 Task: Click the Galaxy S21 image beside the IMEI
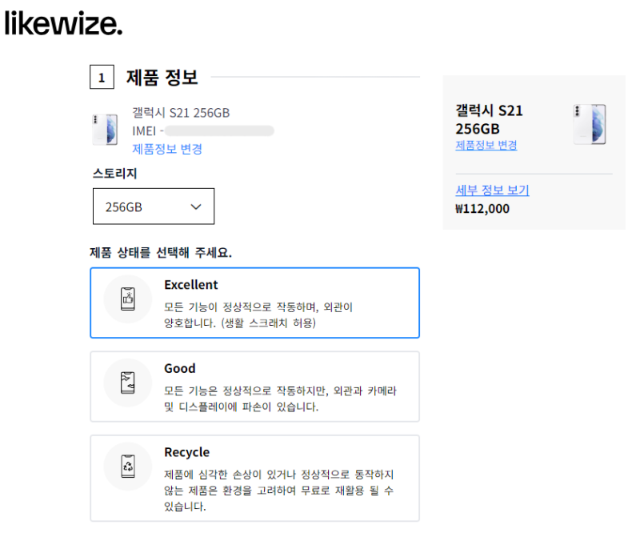106,130
